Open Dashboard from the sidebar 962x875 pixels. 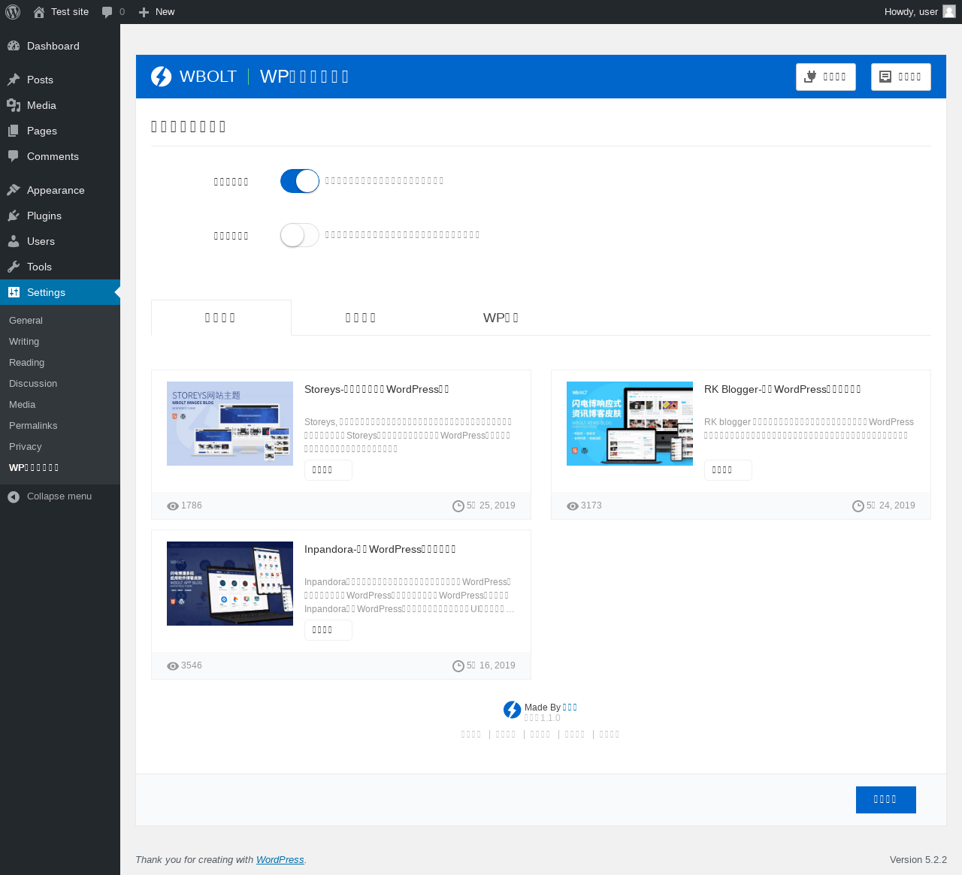(x=60, y=46)
